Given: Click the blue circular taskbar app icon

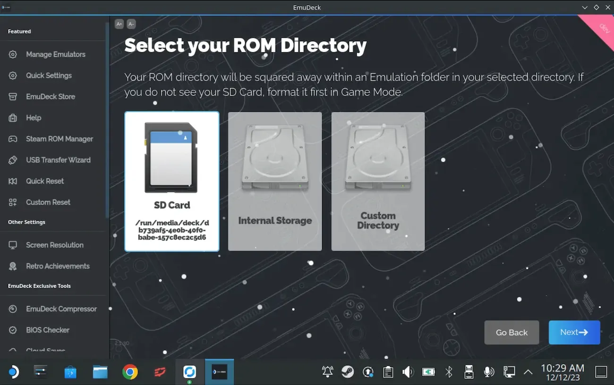Looking at the screenshot, I should (189, 372).
